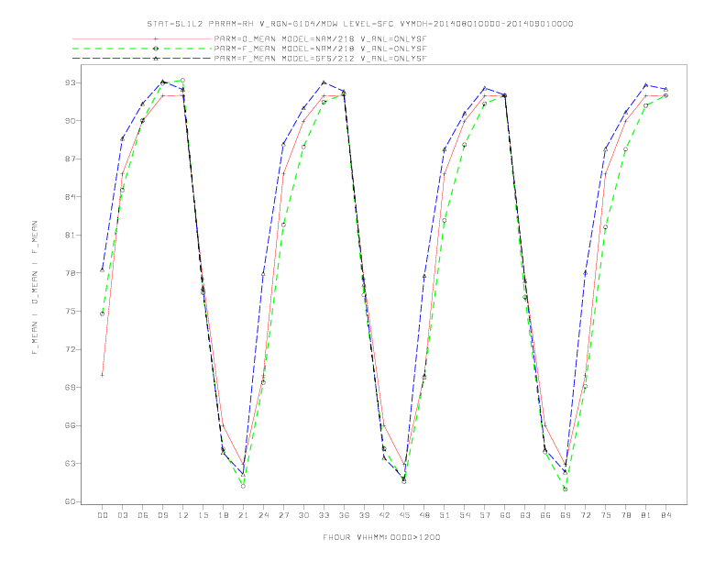The height and width of the screenshot is (561, 726).
Task: Click x-axis forecast hour label 42
Action: tap(384, 515)
